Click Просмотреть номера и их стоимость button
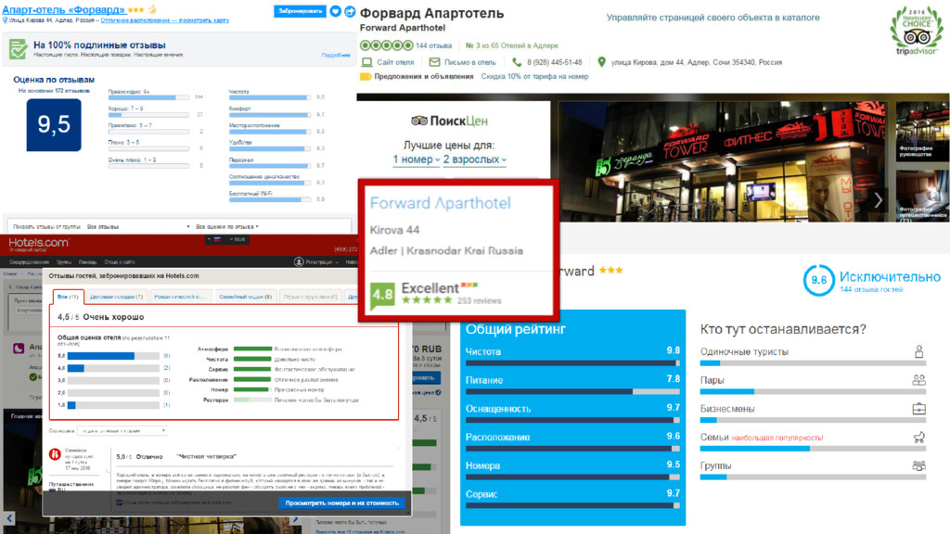Screen dimensions: 950x534 point(342,503)
